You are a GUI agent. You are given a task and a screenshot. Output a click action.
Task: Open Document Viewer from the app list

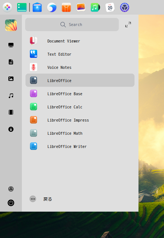click(x=80, y=41)
